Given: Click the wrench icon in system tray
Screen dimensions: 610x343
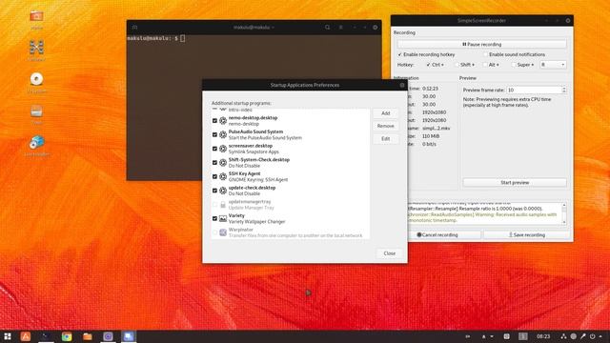Looking at the screenshot, I should (582, 336).
